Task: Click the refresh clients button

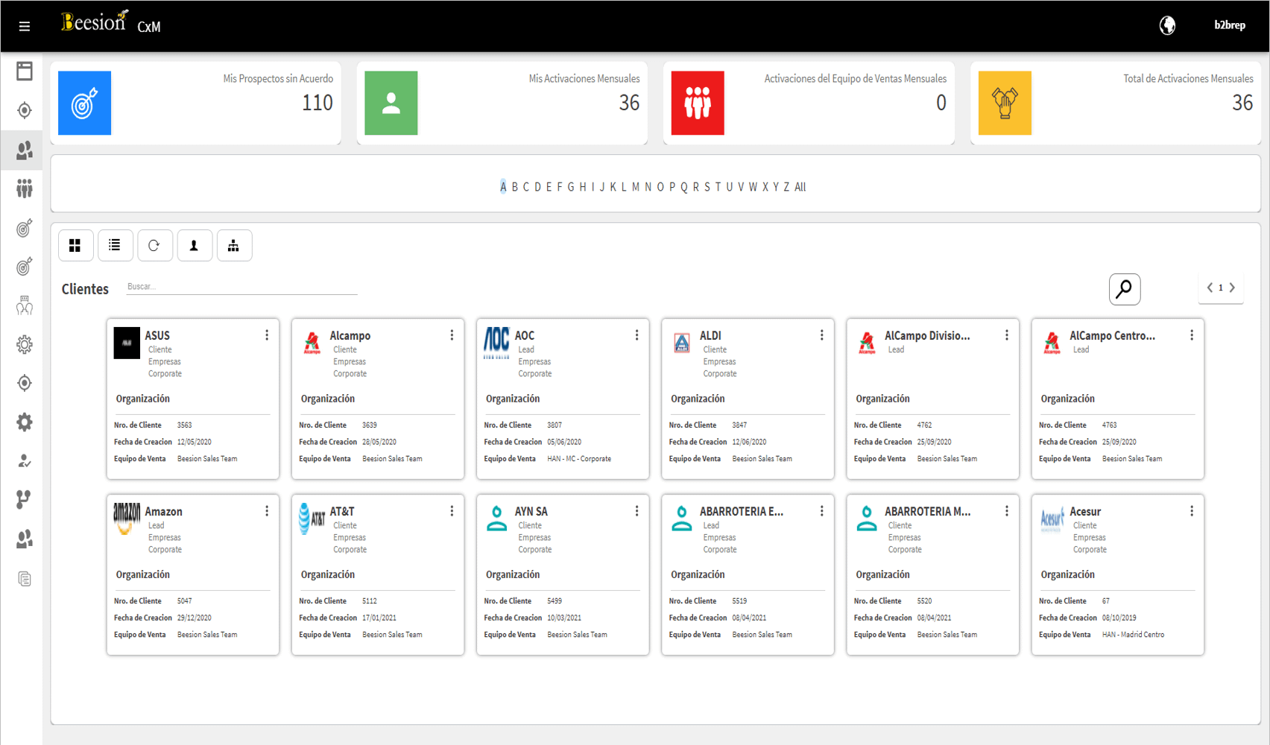Action: pos(154,245)
